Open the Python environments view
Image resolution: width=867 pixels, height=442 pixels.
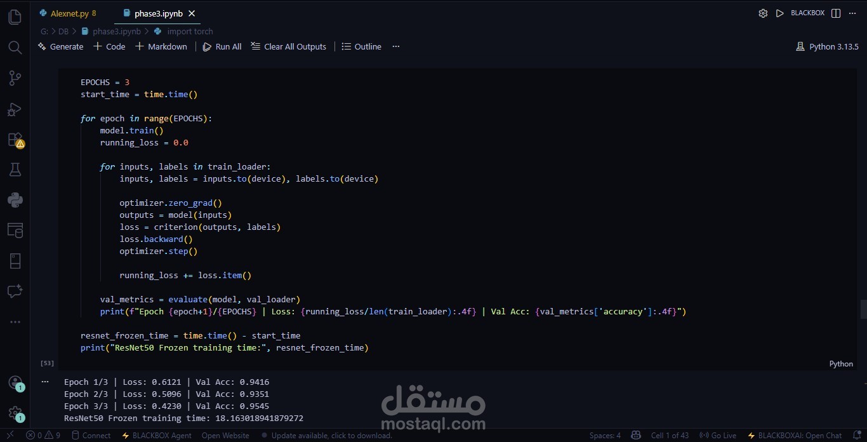coord(15,200)
